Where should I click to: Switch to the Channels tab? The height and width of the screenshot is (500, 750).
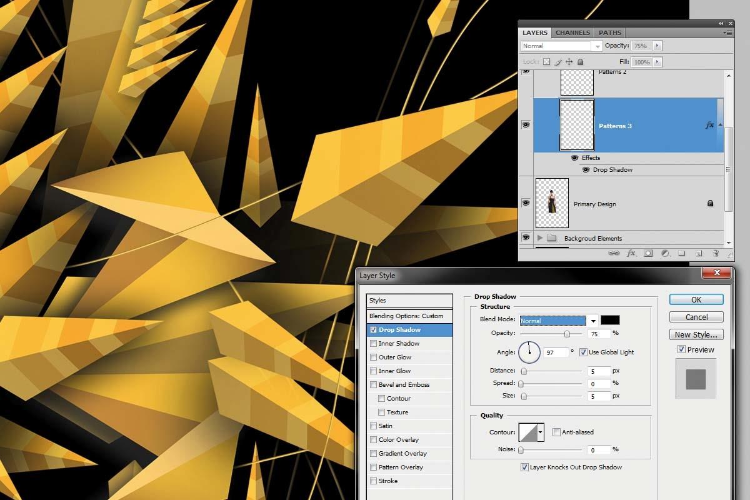tap(572, 32)
